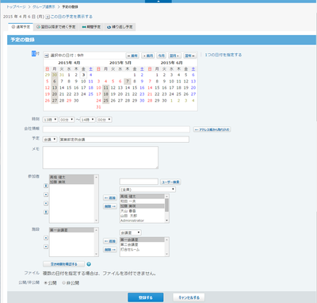Viewport: 317px width, 303px height.
Task: Click the candidate user list scrollbar thumb
Action: click(166, 205)
